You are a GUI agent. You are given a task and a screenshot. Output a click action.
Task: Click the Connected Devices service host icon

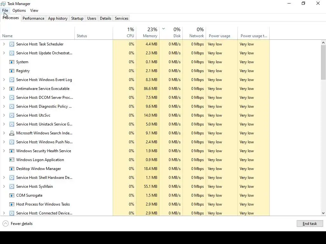12,213
